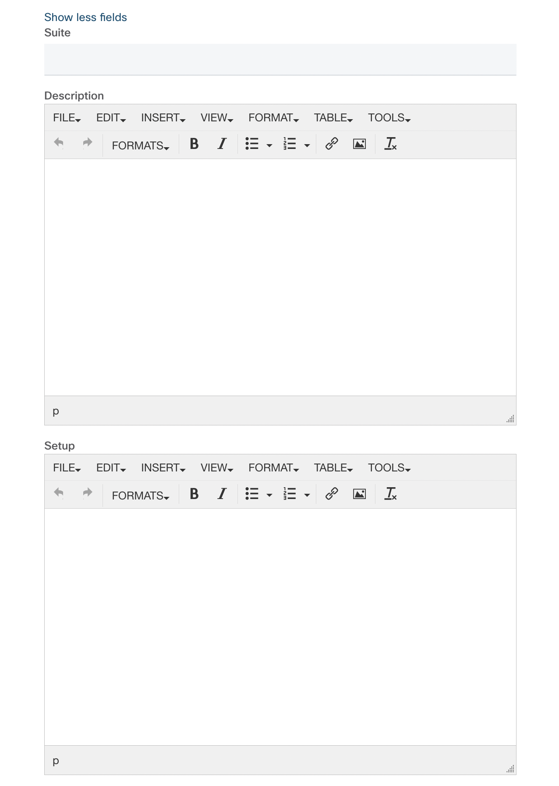The width and height of the screenshot is (559, 786).
Task: Insert an image in the Setup editor
Action: [x=360, y=494]
